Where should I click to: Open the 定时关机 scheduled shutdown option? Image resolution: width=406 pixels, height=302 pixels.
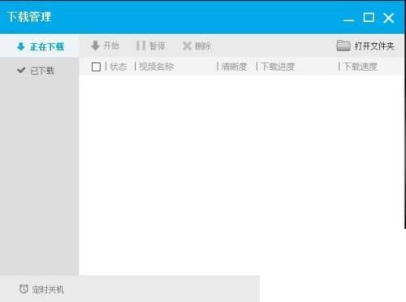pos(41,289)
